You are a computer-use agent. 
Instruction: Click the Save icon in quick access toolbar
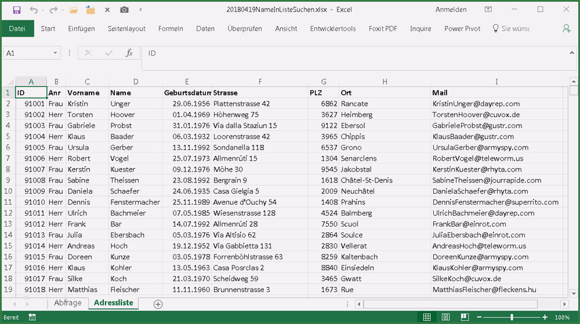(16, 10)
